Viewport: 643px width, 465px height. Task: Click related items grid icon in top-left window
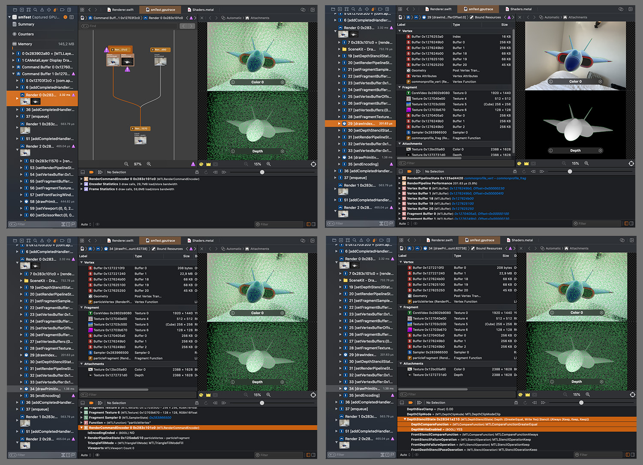tap(82, 9)
